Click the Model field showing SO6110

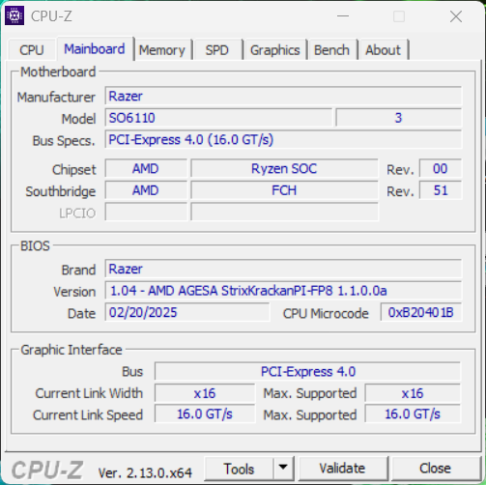pyautogui.click(x=218, y=118)
